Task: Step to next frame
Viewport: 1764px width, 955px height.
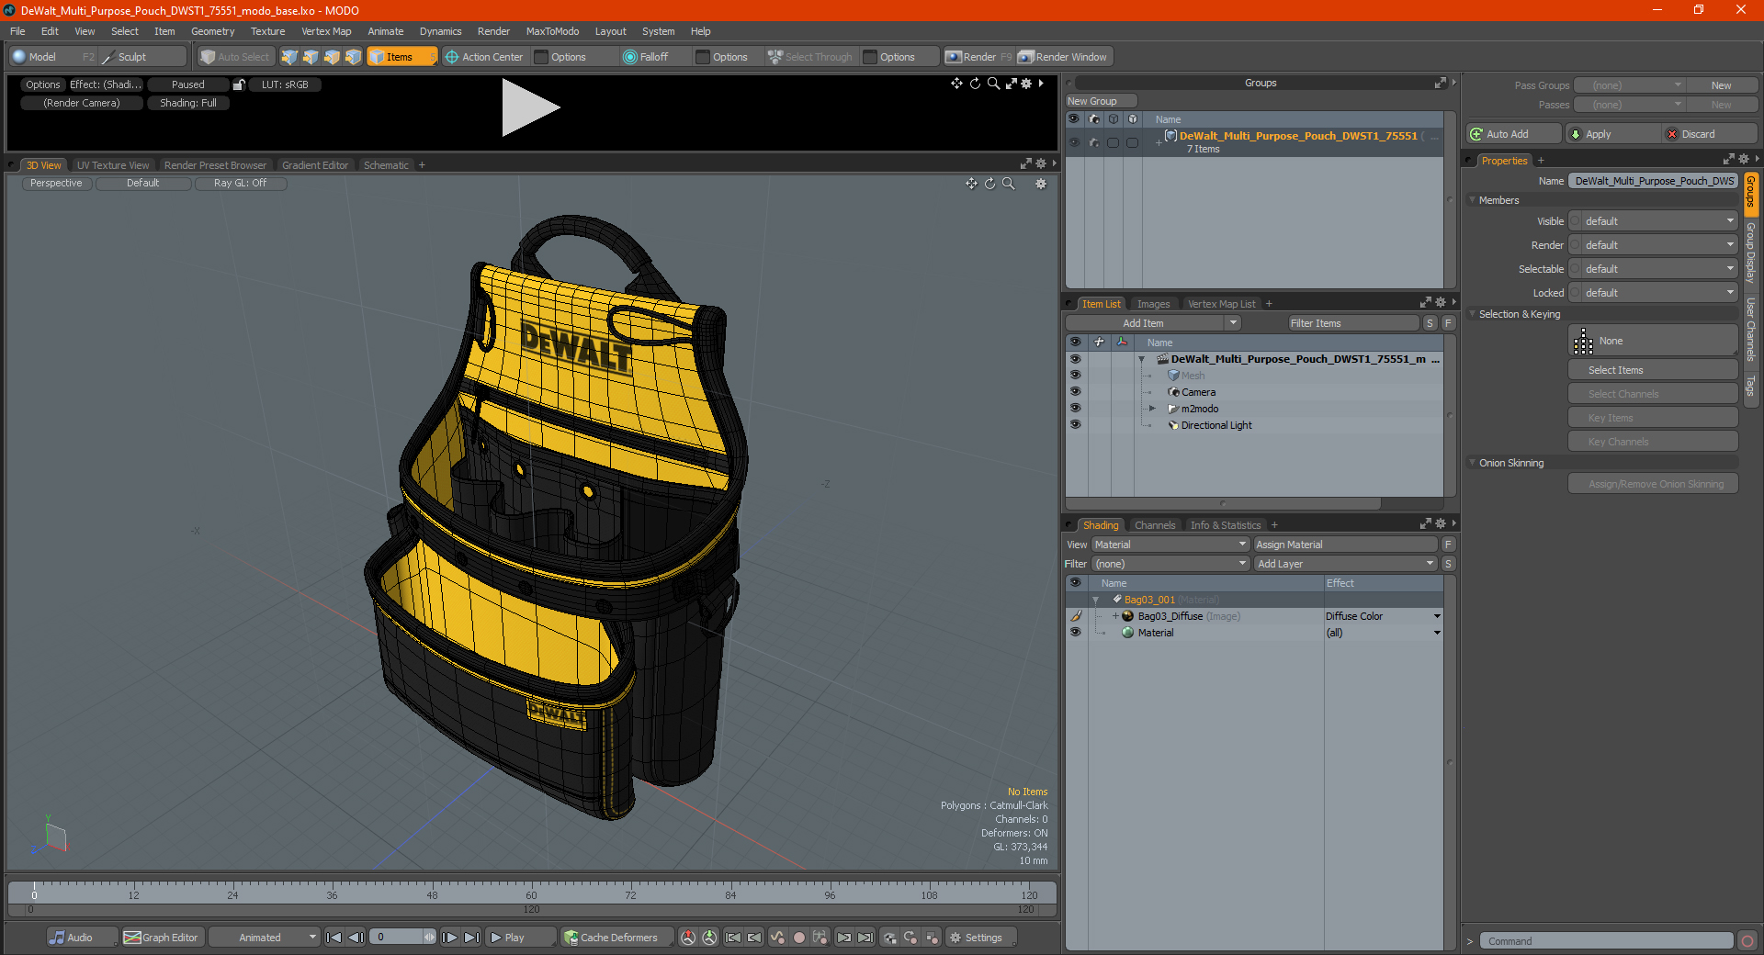Action: (x=450, y=938)
